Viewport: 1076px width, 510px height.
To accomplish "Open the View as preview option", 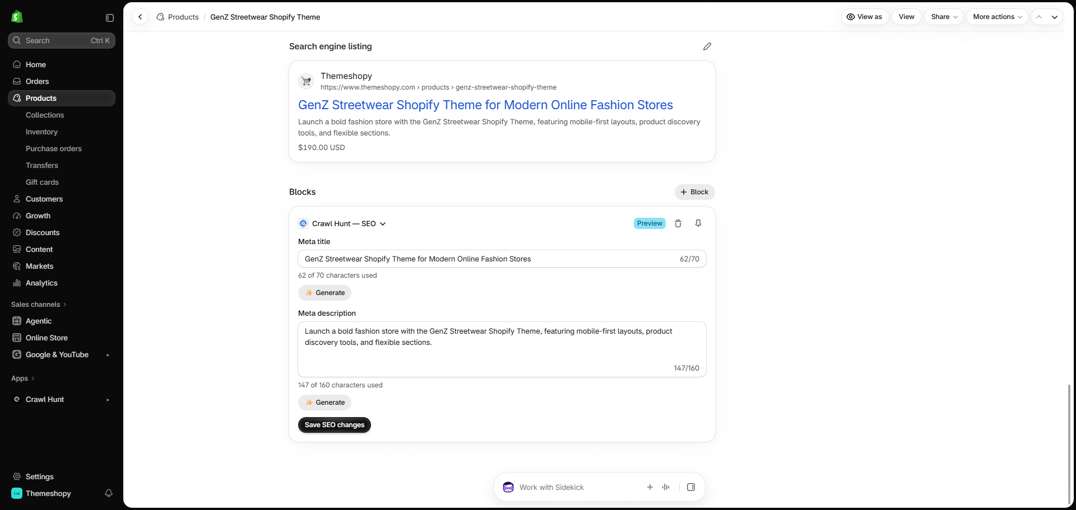I will pos(865,17).
